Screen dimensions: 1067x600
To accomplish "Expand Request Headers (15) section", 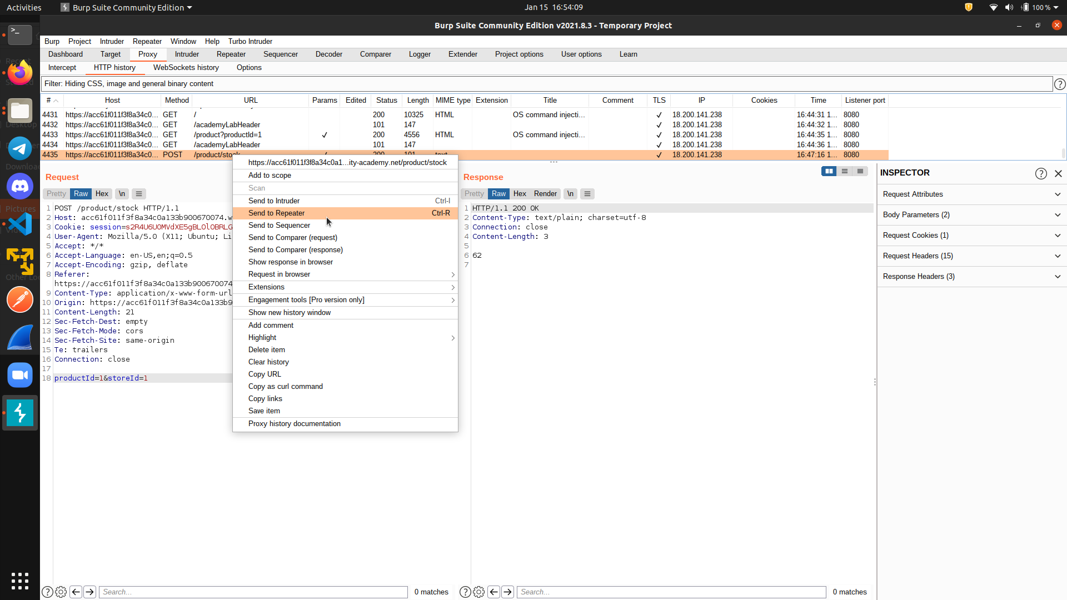I will point(972,256).
